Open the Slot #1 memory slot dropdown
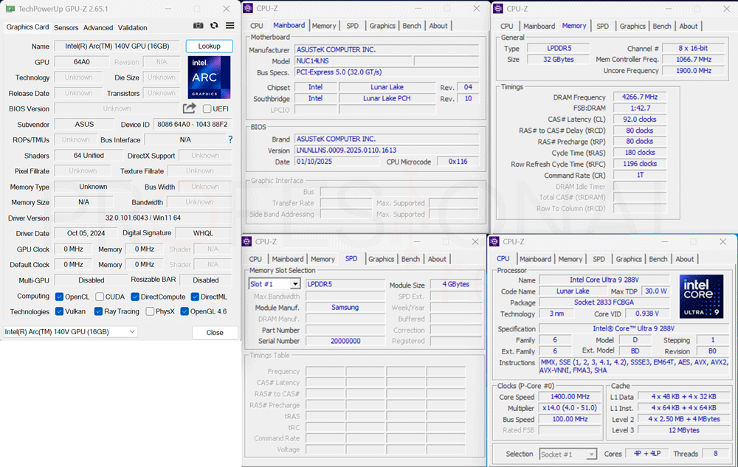The height and width of the screenshot is (467, 738). [x=275, y=284]
